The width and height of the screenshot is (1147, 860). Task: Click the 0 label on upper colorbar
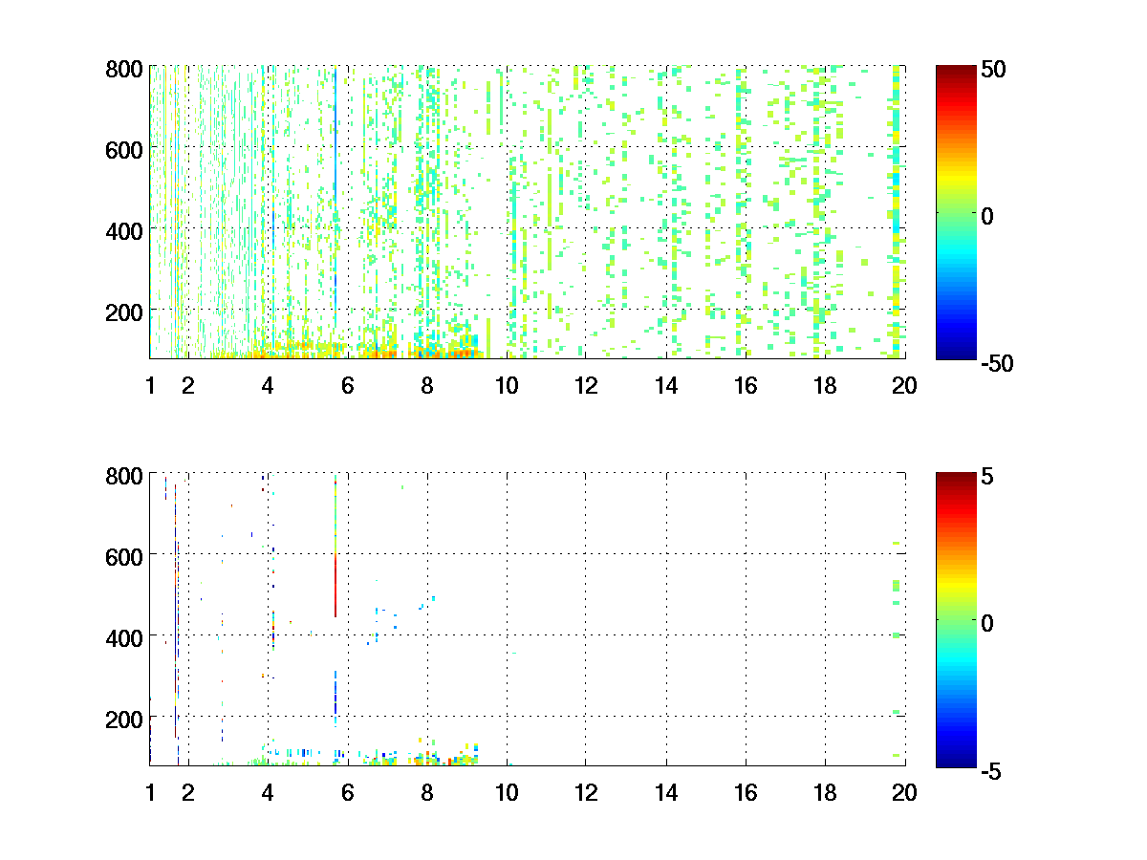[988, 216]
